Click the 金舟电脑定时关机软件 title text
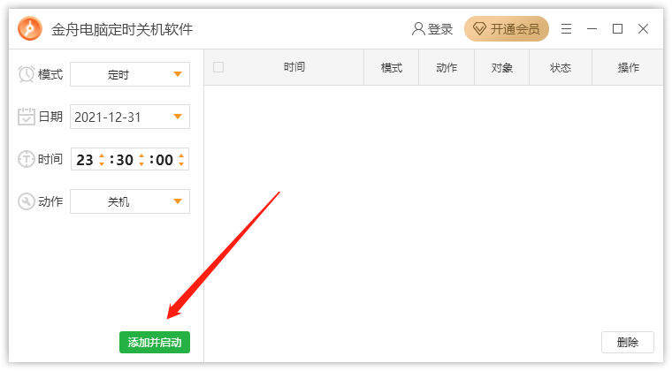Viewport: 672px width, 371px height. point(122,29)
